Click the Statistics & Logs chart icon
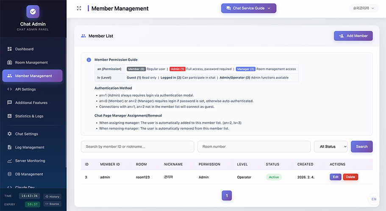 10,116
